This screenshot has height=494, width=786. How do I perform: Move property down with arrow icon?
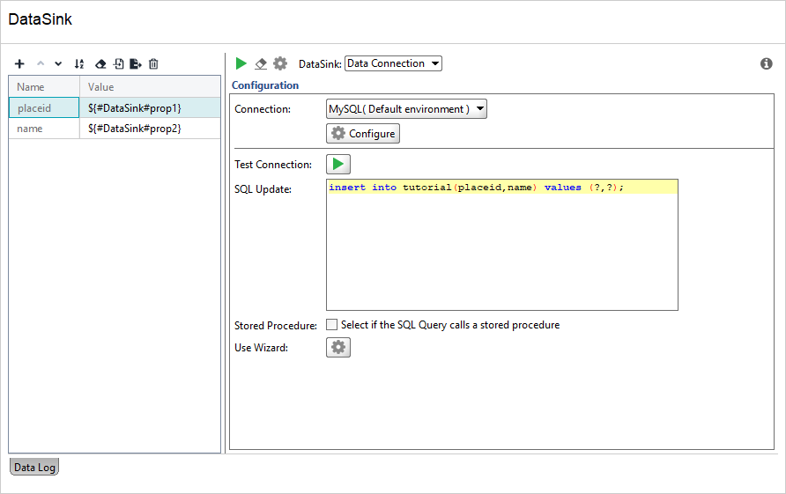click(58, 63)
